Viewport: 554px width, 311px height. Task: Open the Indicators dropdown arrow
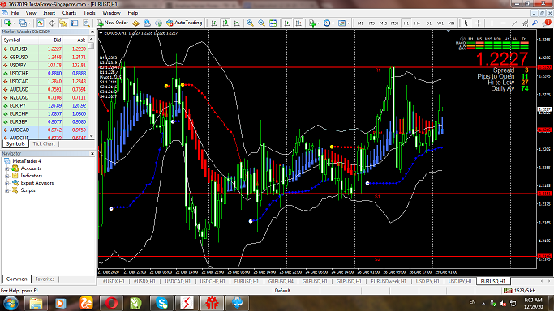(x=318, y=23)
